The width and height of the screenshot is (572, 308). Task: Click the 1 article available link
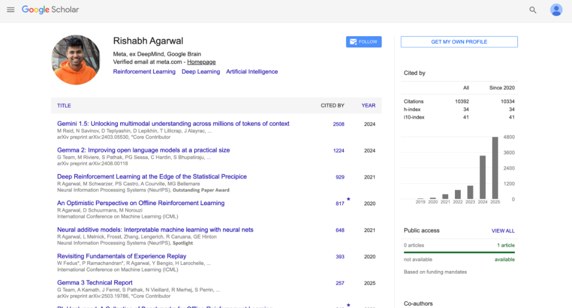[505, 245]
